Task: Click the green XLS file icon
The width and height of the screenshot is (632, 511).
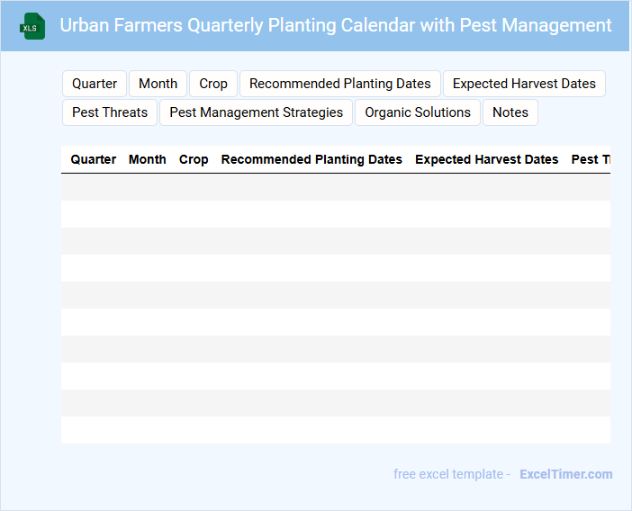Action: pos(32,26)
